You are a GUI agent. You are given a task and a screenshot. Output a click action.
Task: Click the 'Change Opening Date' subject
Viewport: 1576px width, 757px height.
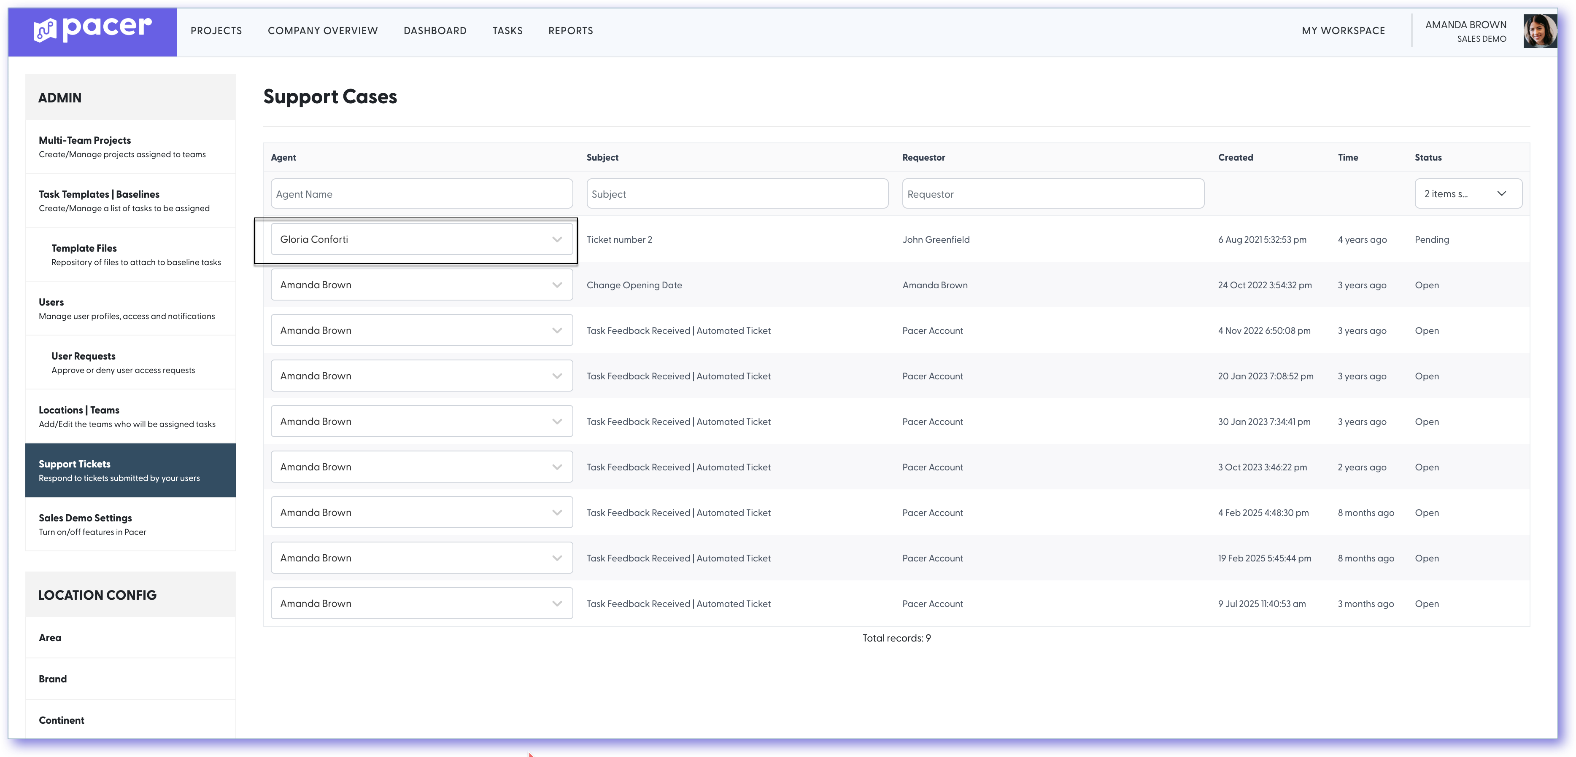click(634, 285)
